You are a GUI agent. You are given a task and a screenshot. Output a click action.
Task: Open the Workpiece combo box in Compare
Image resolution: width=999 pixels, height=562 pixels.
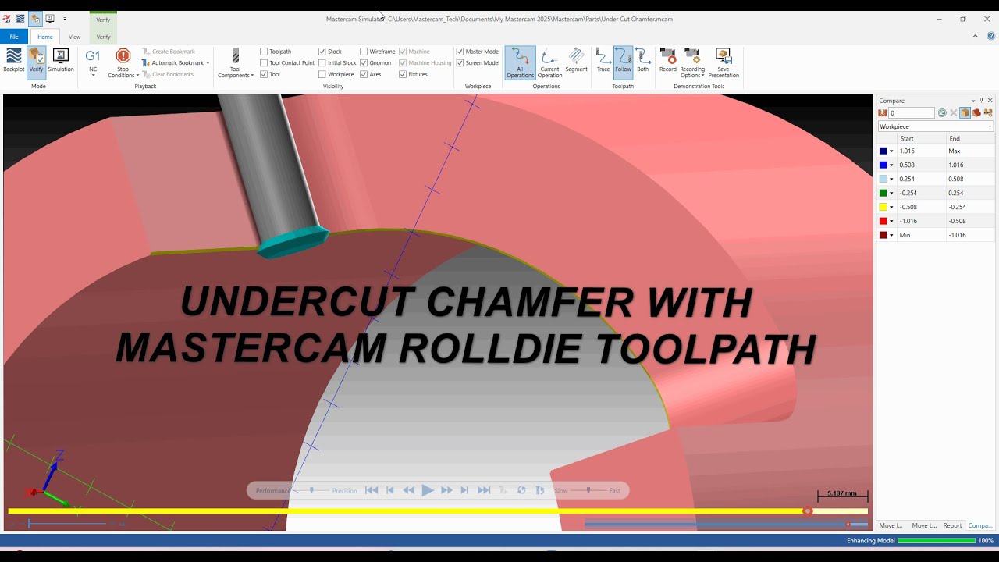936,126
